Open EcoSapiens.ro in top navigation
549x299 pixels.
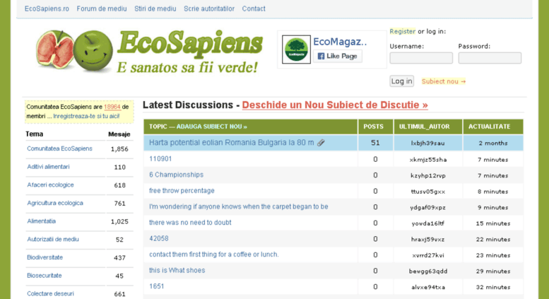(x=47, y=8)
